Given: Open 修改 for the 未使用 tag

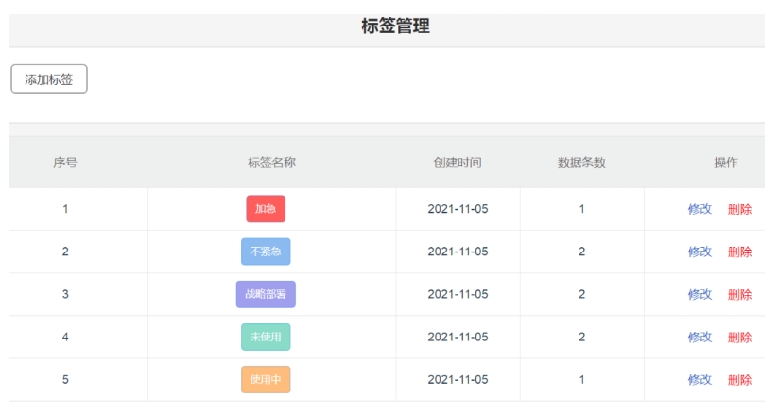Looking at the screenshot, I should 700,337.
